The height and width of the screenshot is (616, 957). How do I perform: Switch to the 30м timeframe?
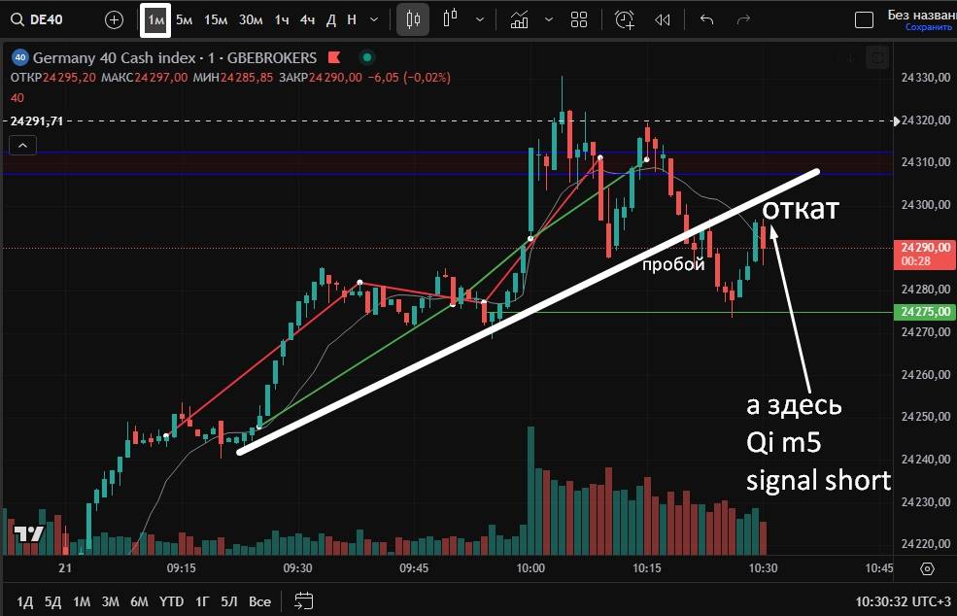[251, 20]
